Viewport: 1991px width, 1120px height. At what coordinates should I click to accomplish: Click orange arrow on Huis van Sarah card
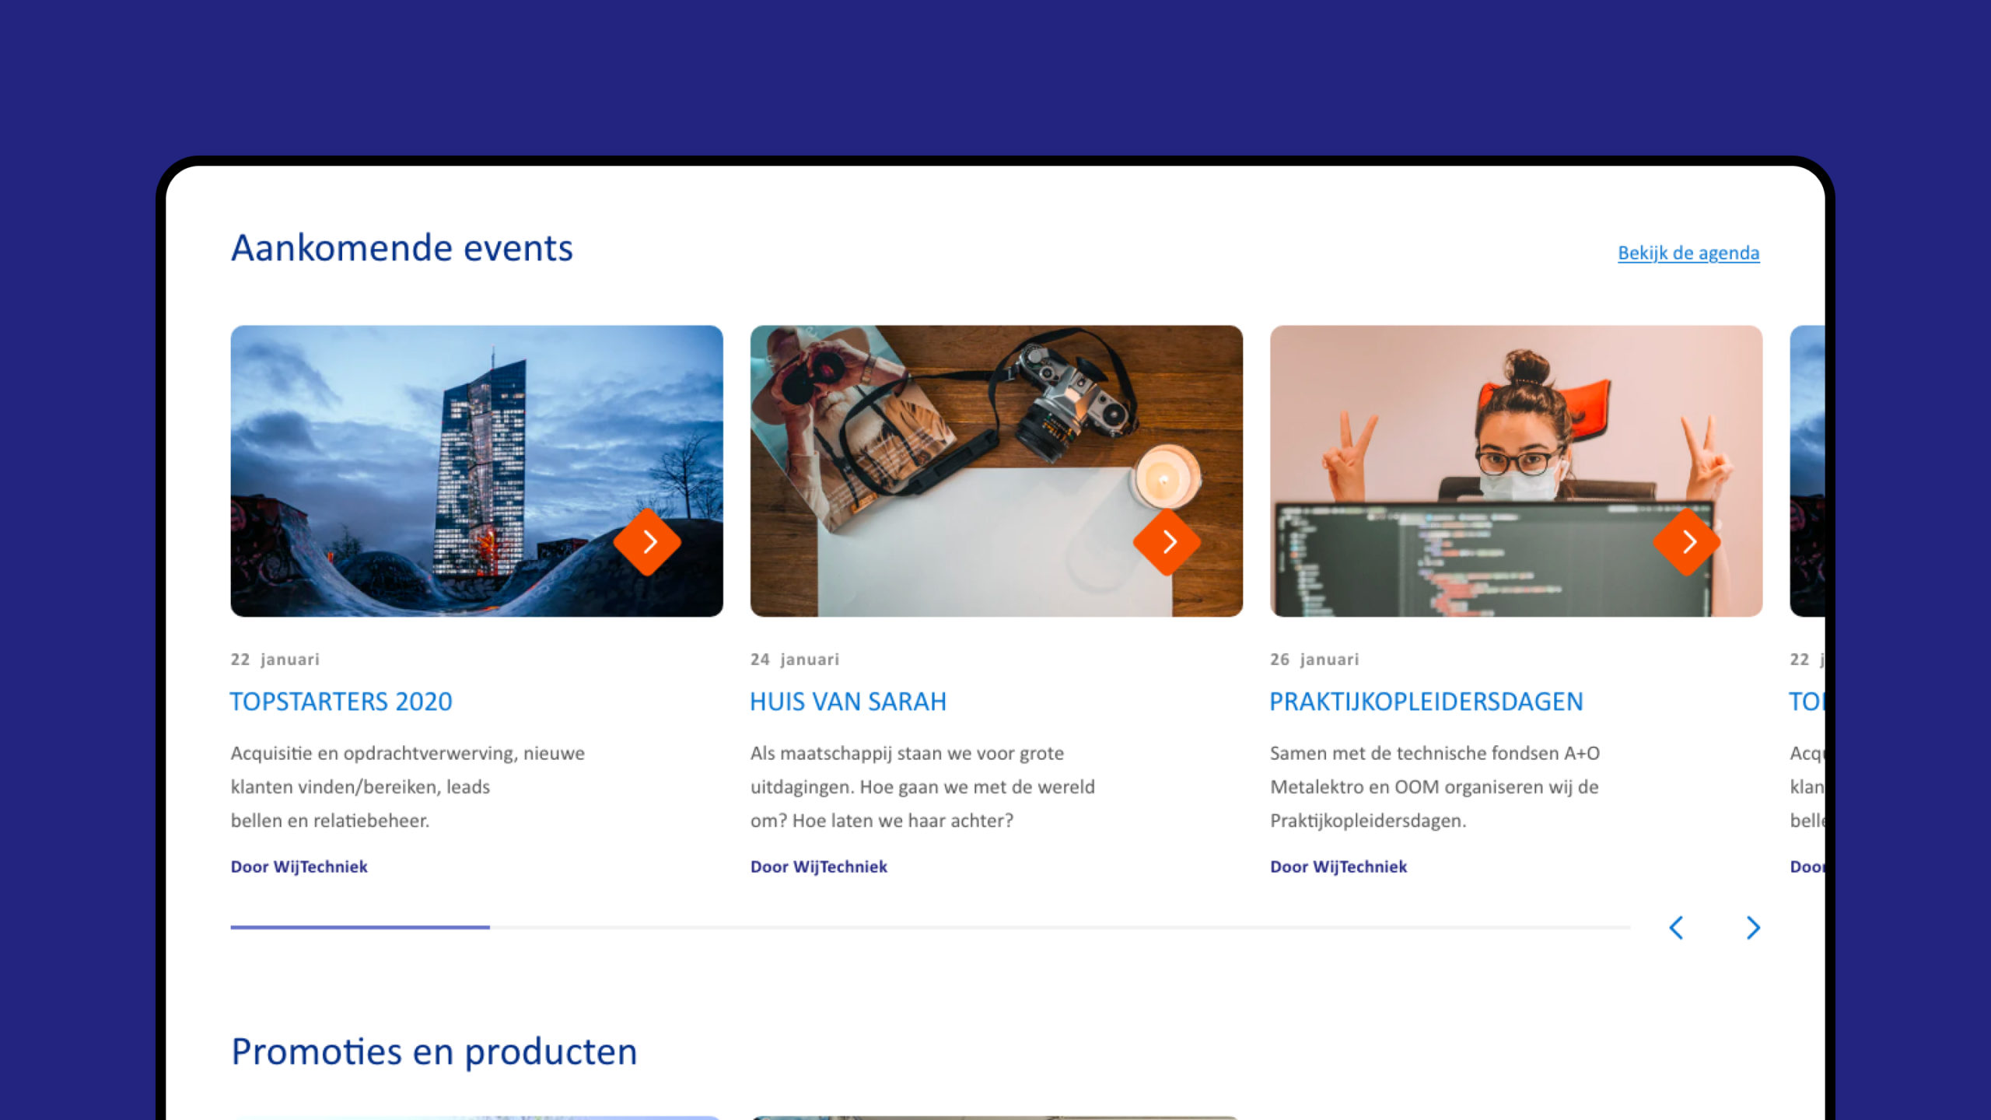coord(1167,542)
